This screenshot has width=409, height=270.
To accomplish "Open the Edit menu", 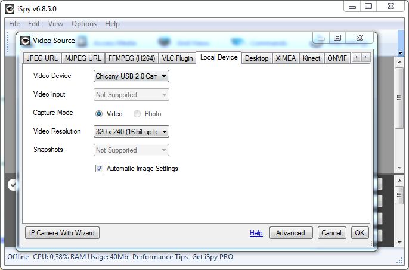I will (x=34, y=24).
